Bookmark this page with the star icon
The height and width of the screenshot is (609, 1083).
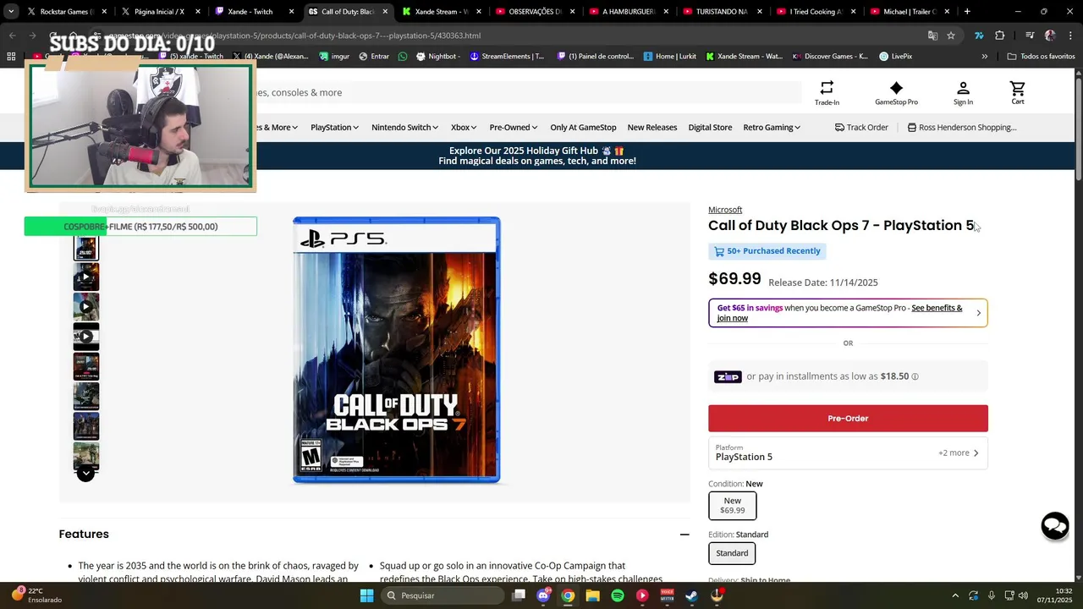[x=951, y=36]
